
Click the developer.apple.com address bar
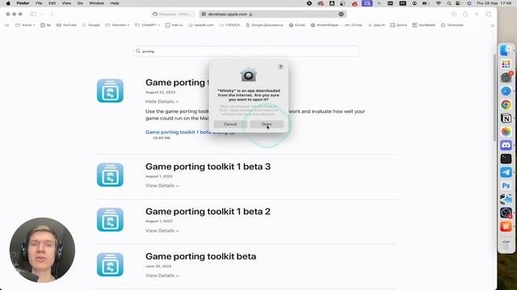[273, 14]
